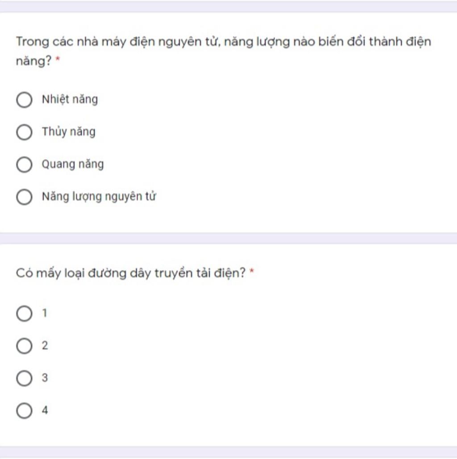The width and height of the screenshot is (457, 459).
Task: Click the number "1" option label
Action: click(44, 314)
